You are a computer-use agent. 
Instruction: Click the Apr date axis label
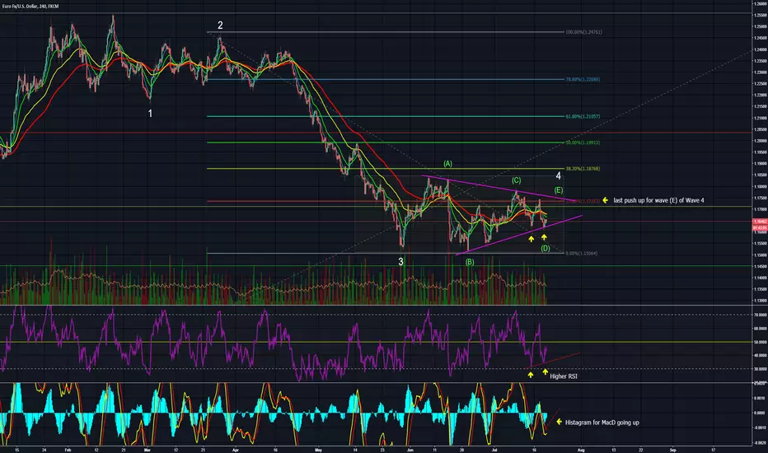pyautogui.click(x=235, y=450)
